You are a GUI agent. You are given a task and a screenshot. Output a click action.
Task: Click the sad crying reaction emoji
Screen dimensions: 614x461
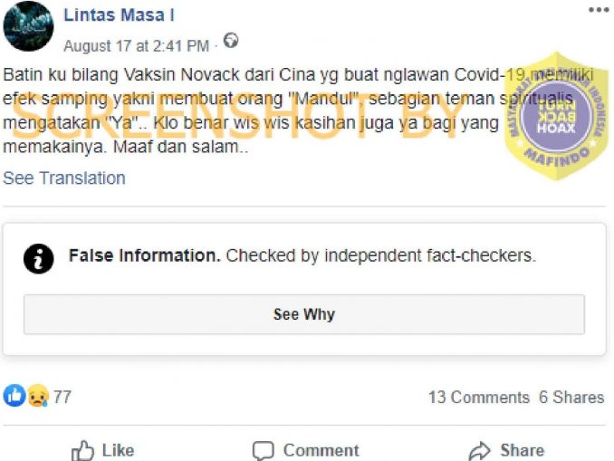[38, 396]
